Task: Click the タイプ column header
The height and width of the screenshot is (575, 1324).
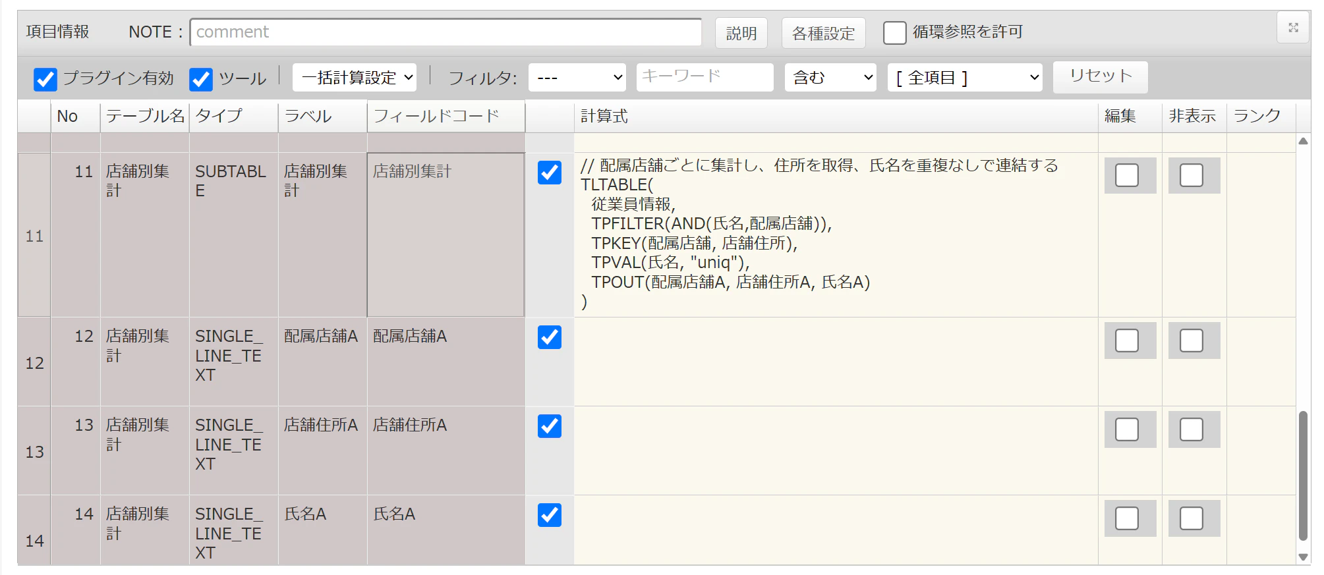Action: click(234, 117)
